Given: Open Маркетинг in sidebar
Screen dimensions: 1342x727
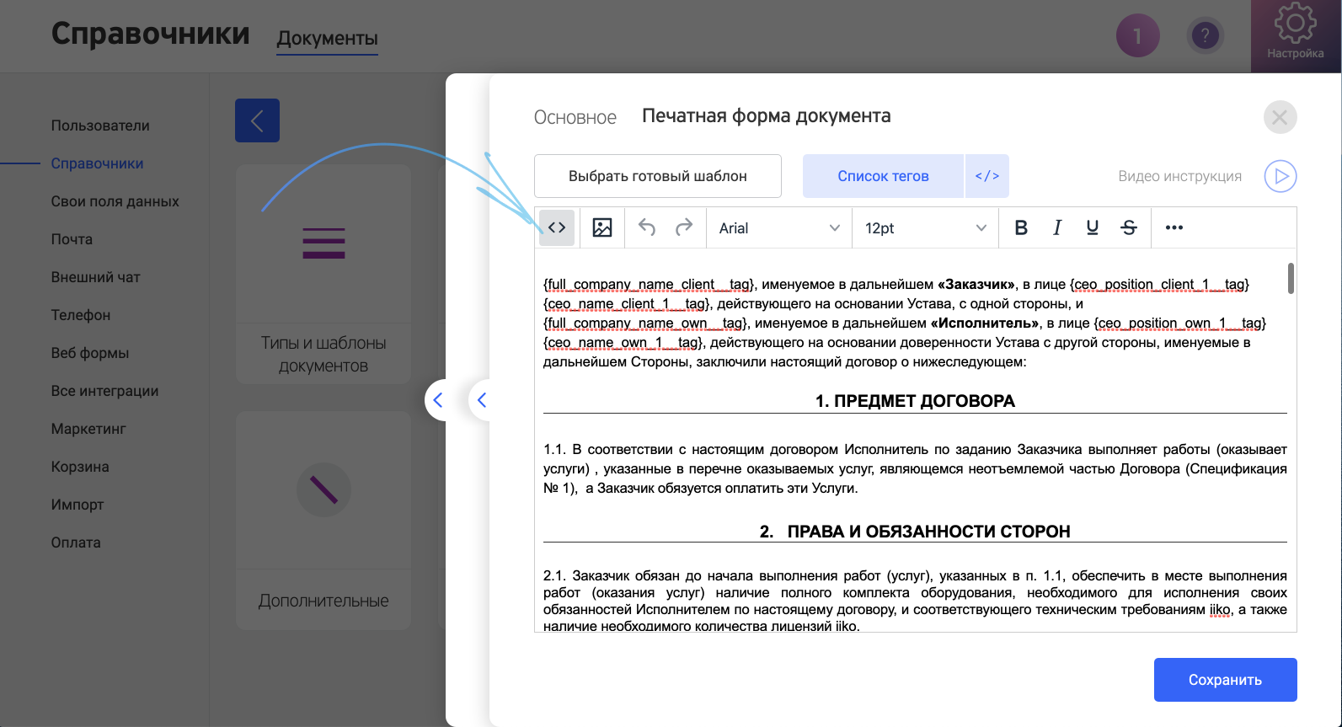Looking at the screenshot, I should (x=88, y=429).
